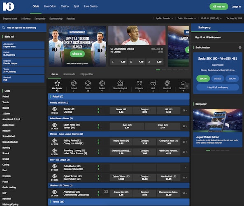The image size is (244, 206).
Task: Select the SEK200 stake option
Action: coord(218,78)
